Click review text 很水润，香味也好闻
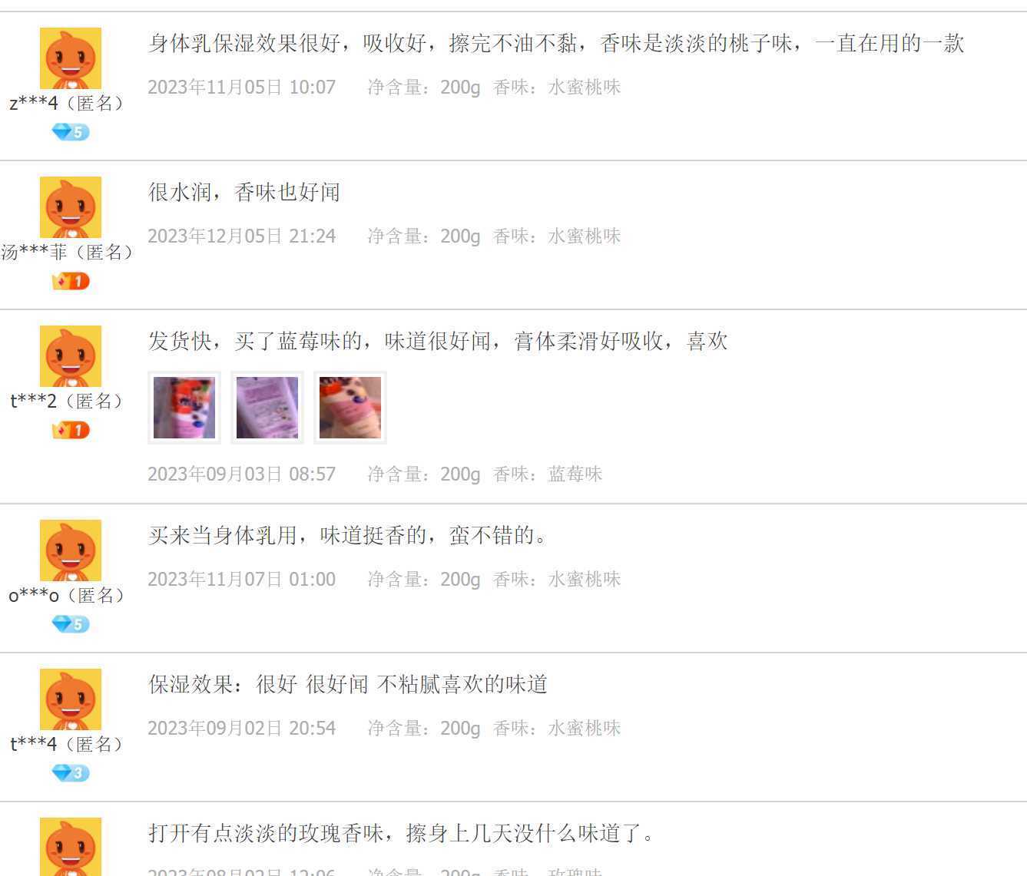 [x=244, y=192]
